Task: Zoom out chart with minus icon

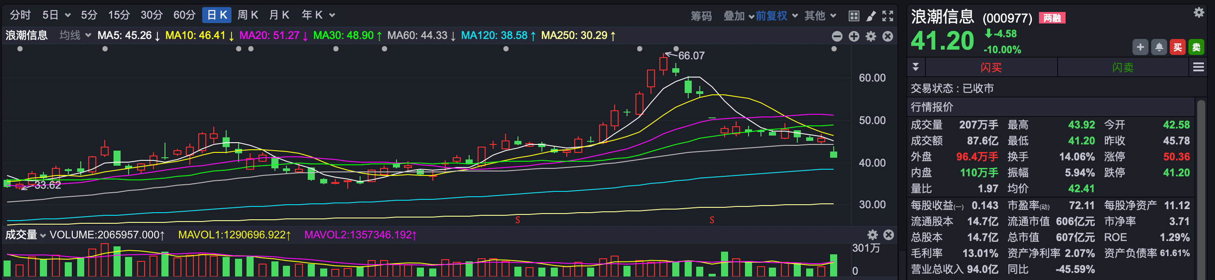Action: pos(837,36)
